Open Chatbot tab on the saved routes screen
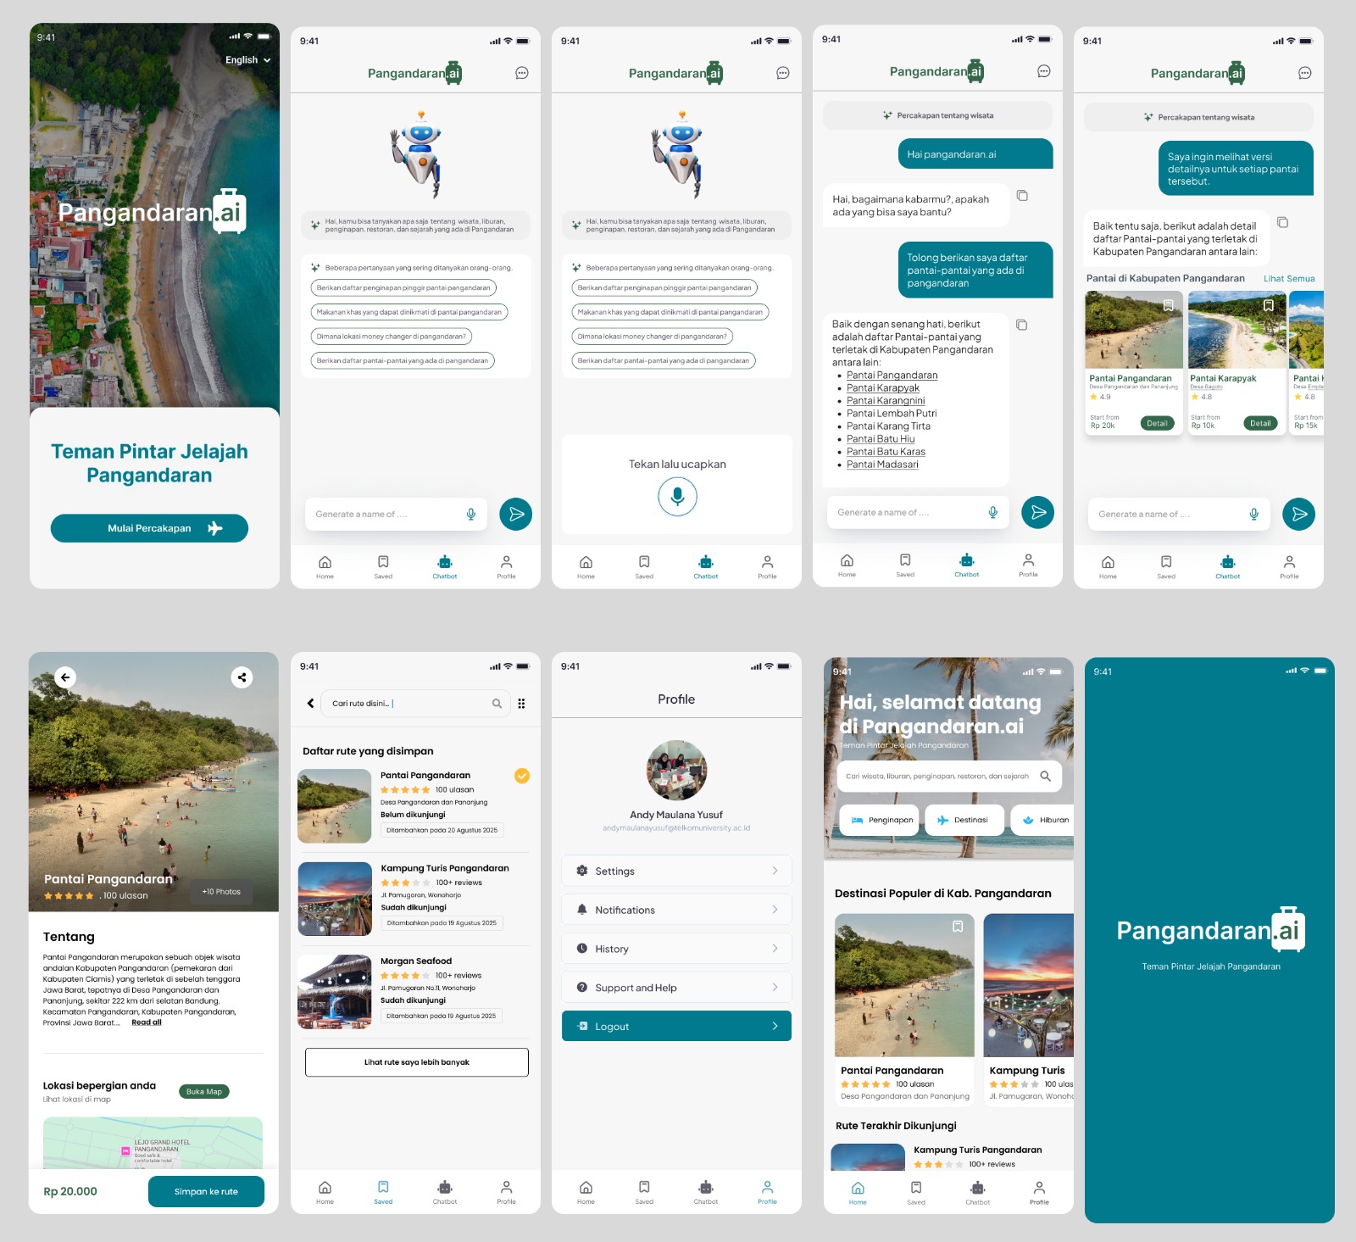Viewport: 1356px width, 1242px height. click(445, 1192)
